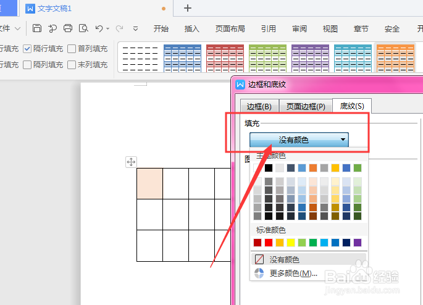This screenshot has height=305, width=423.
Task: Pick green theme color swatch in top row
Action: 358,168
